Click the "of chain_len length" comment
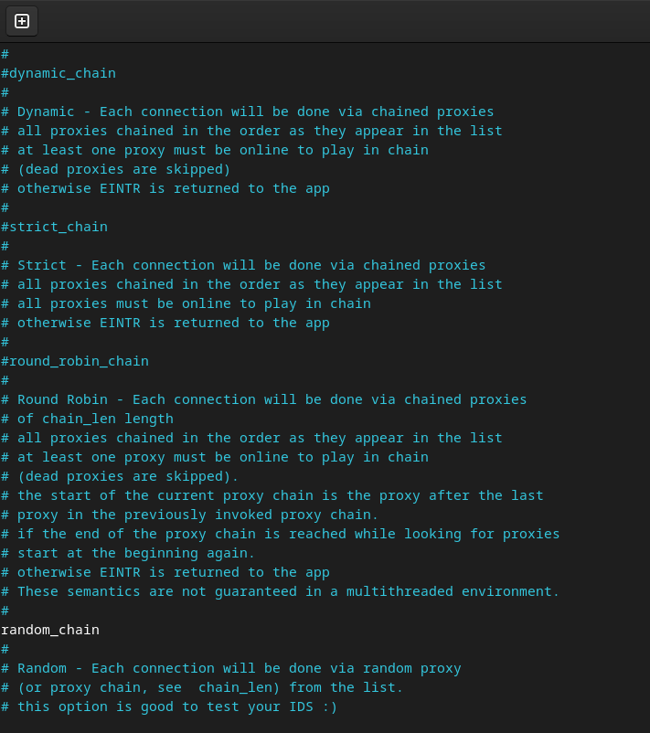 (x=87, y=419)
